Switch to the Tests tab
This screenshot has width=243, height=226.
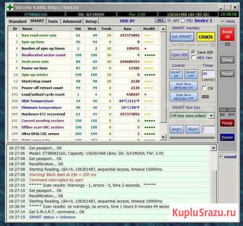pos(53,21)
